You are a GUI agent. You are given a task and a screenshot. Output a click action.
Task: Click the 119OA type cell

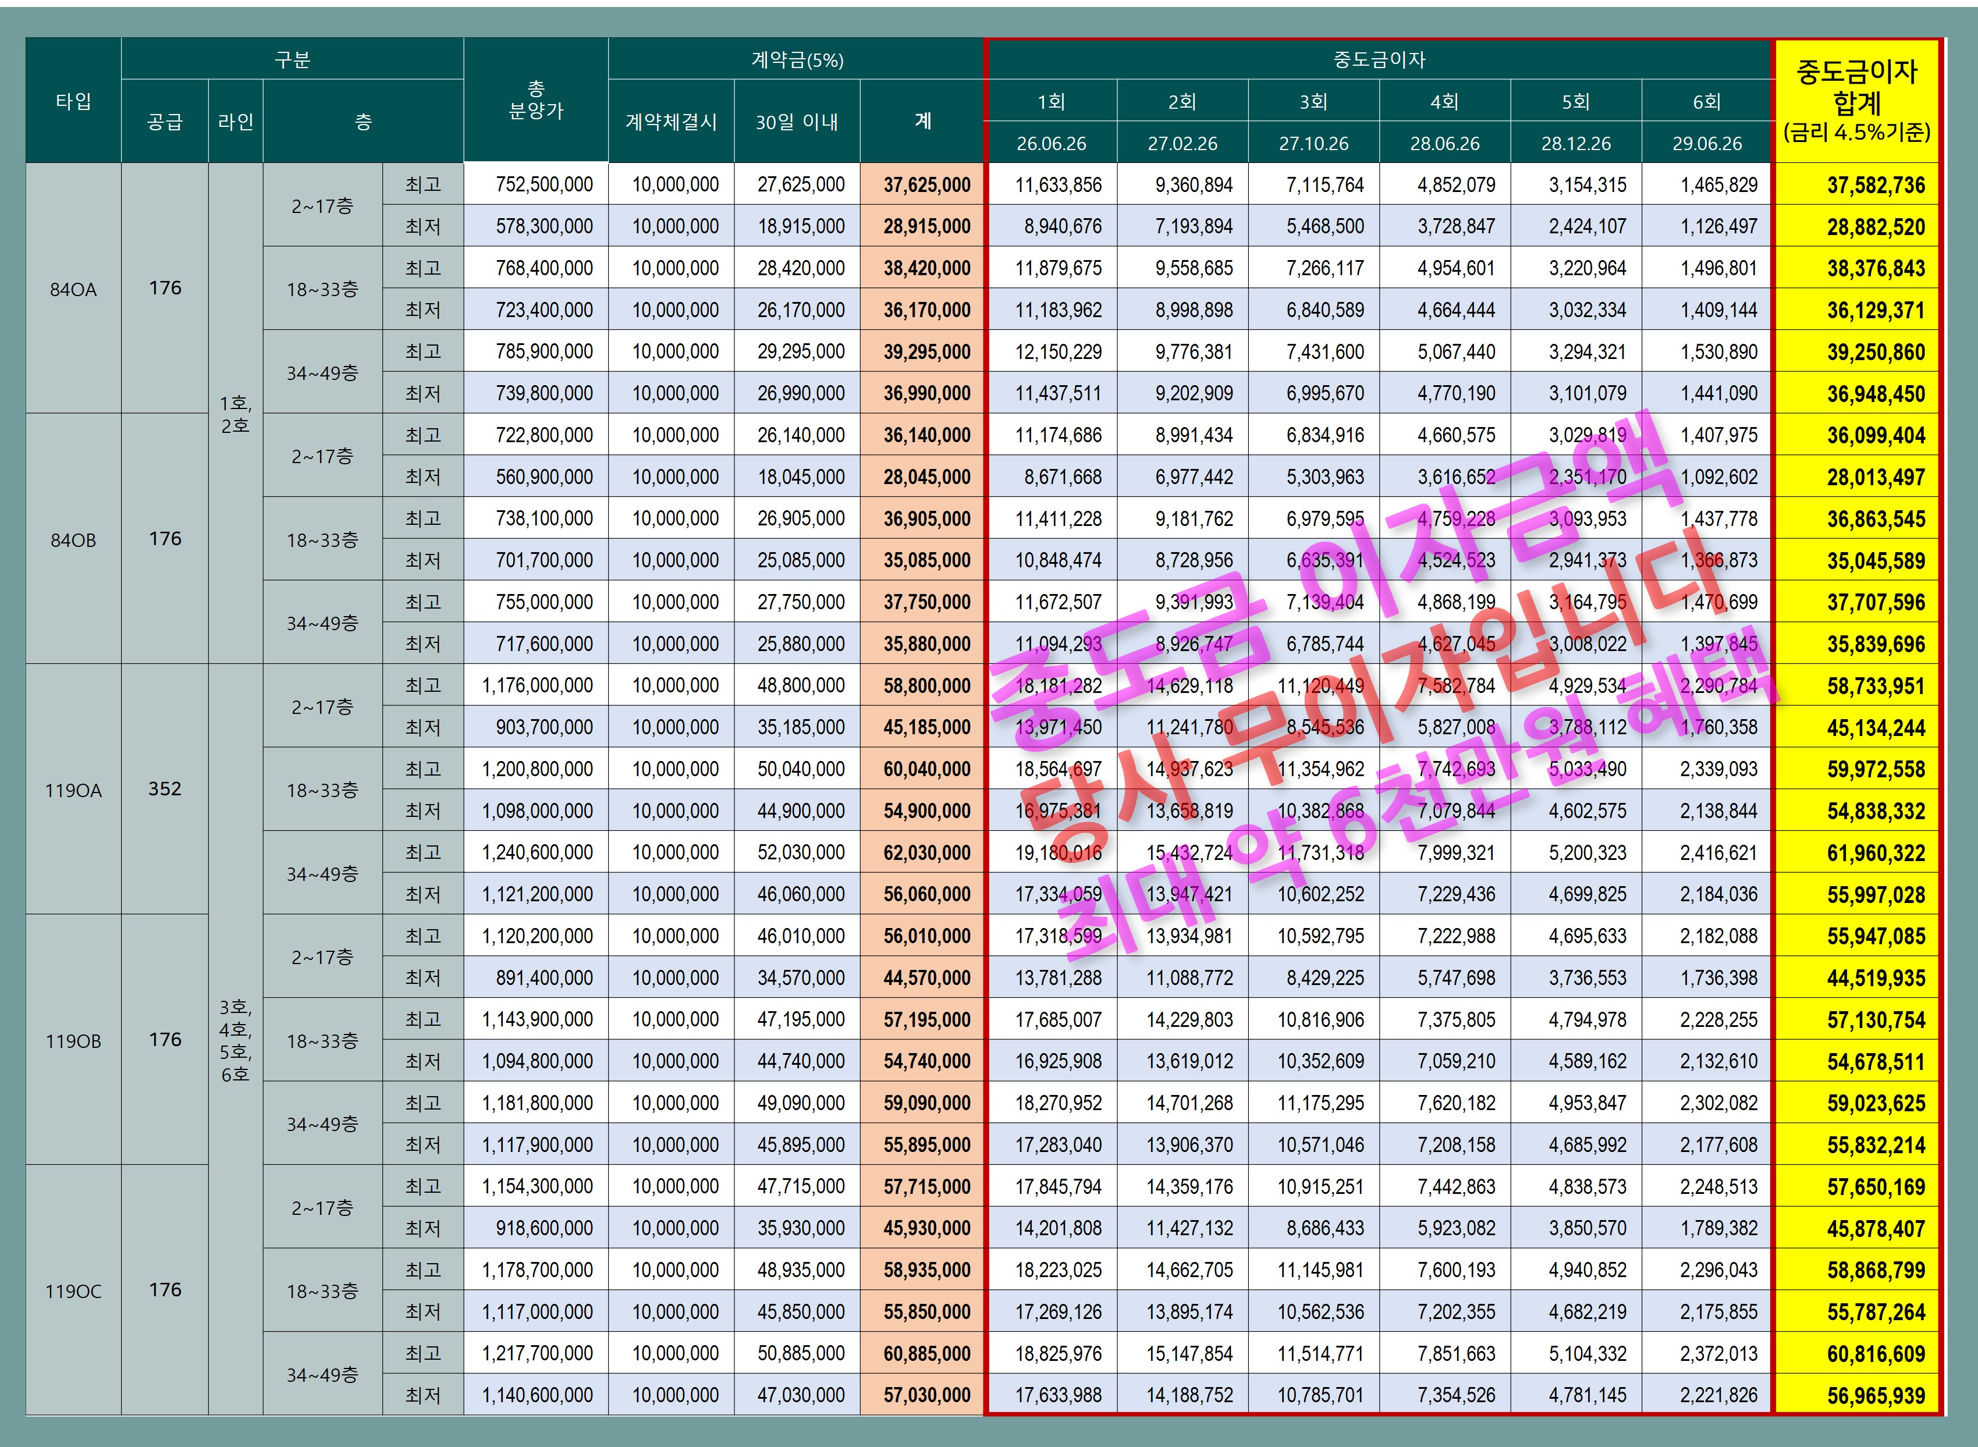click(73, 790)
